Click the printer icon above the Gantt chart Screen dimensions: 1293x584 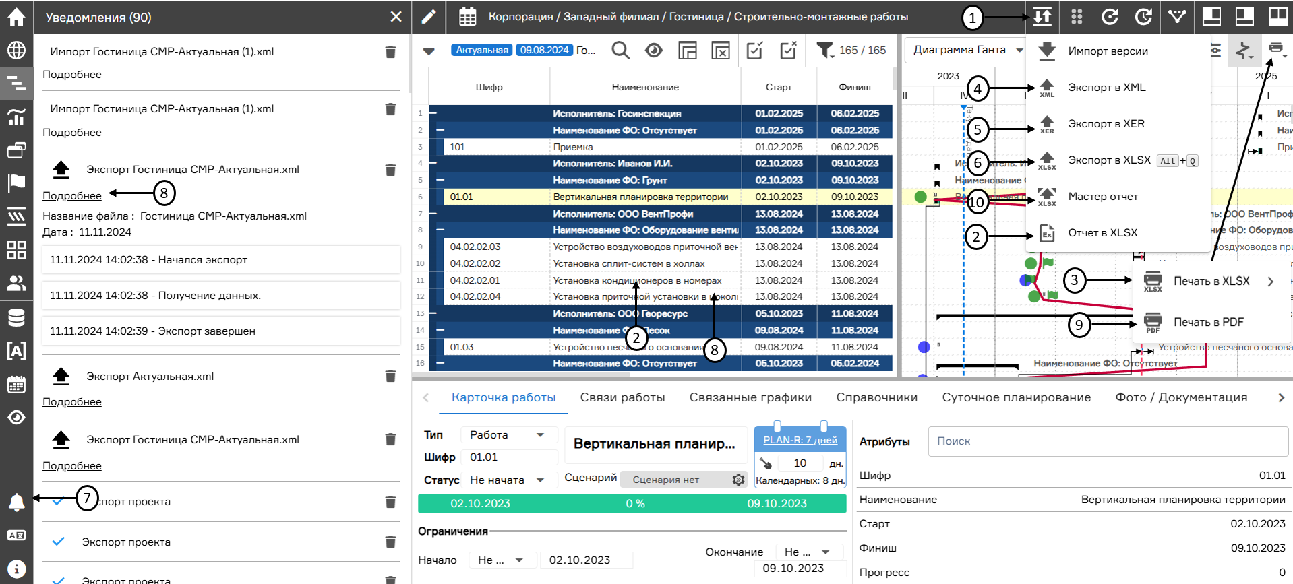1276,48
